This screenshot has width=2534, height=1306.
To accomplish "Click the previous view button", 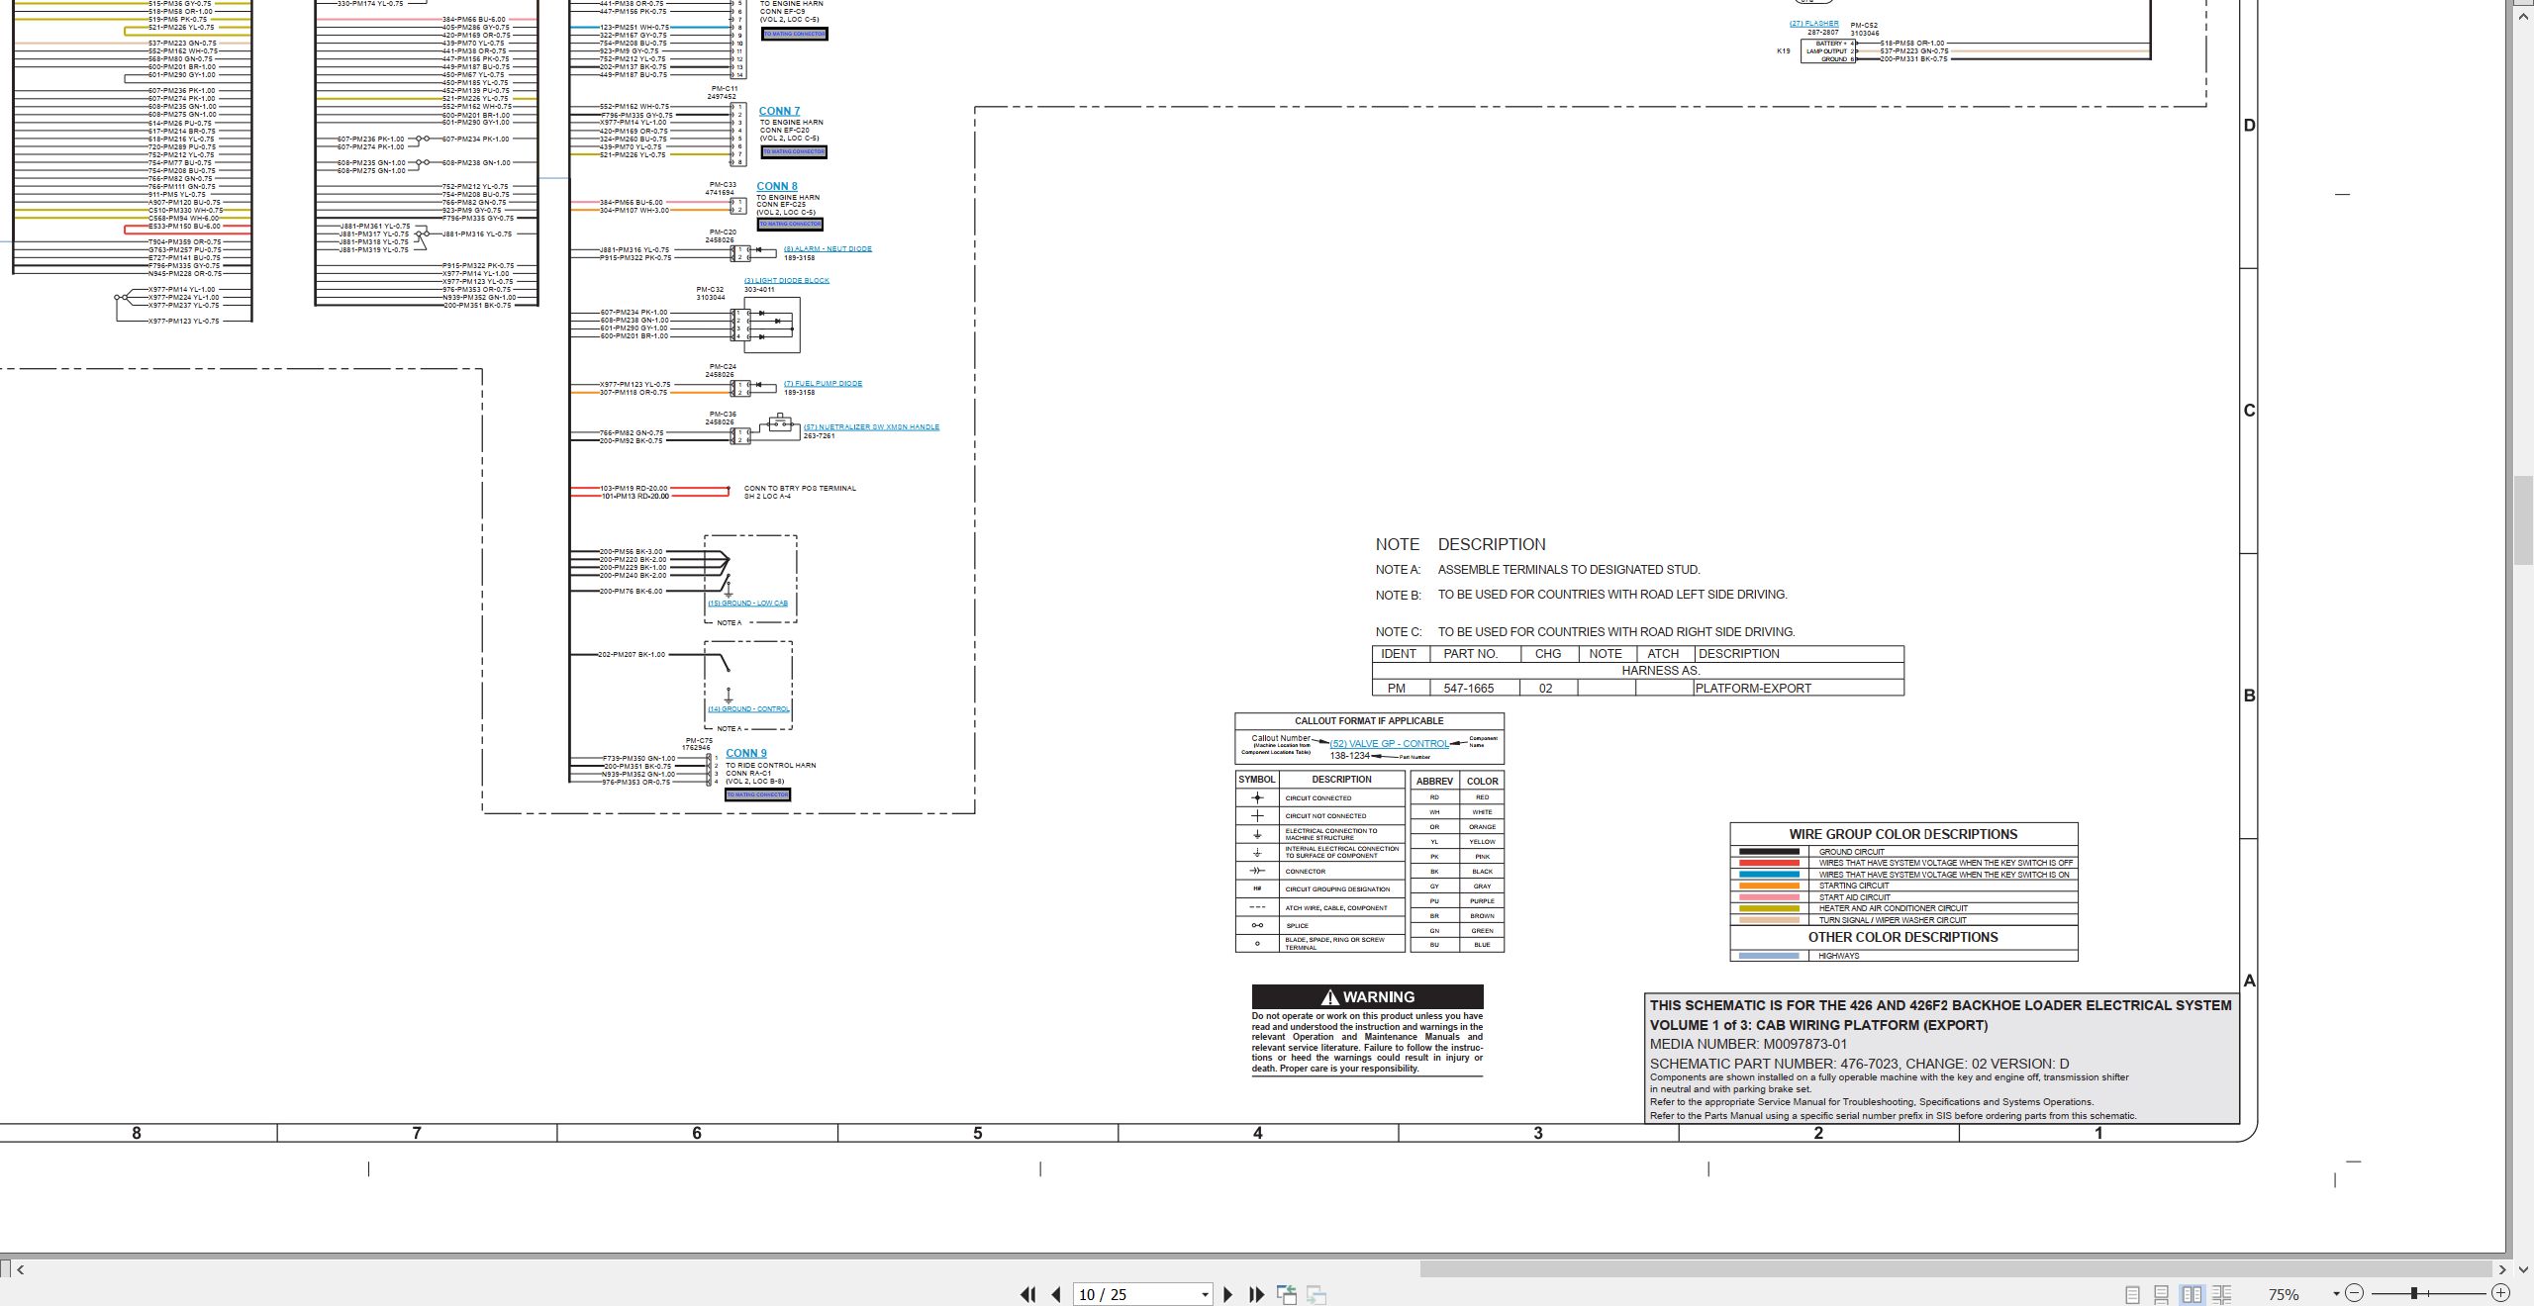I will 1287,1294.
